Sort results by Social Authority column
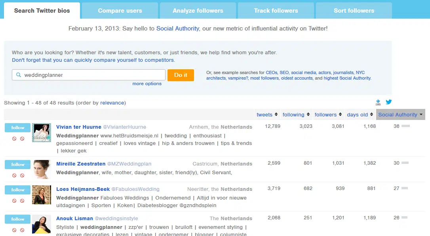Viewport: 430px width, 236px height. point(400,115)
